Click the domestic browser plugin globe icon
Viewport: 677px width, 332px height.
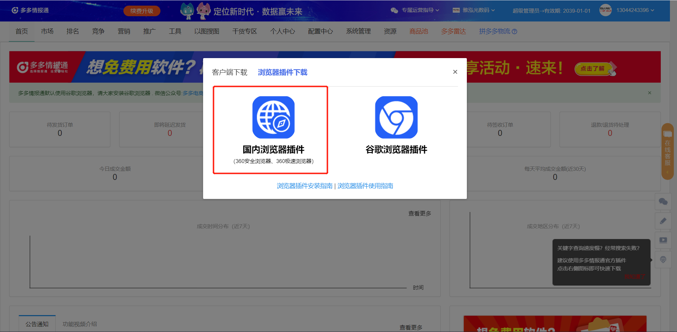pyautogui.click(x=273, y=117)
